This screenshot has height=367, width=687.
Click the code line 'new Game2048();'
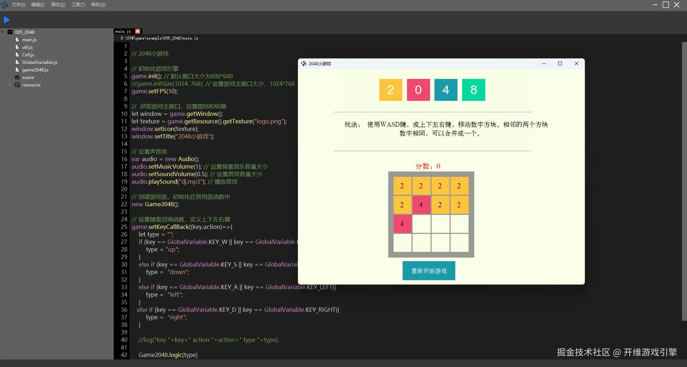click(155, 204)
